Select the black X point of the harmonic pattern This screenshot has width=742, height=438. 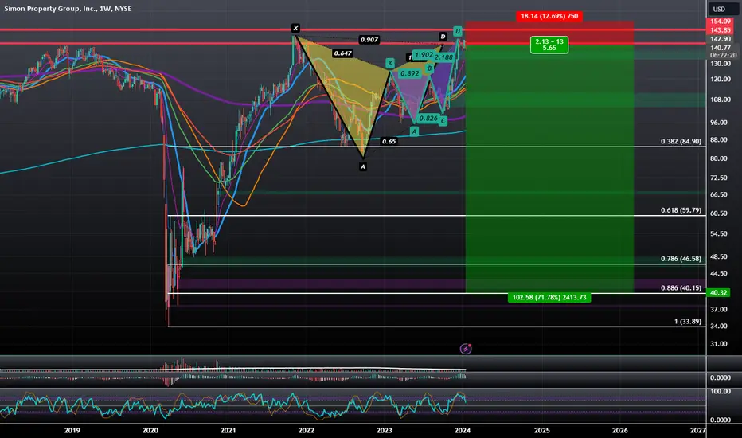pyautogui.click(x=295, y=29)
